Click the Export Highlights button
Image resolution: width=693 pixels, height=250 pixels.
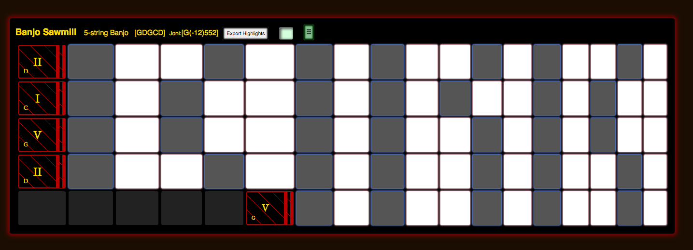point(245,33)
